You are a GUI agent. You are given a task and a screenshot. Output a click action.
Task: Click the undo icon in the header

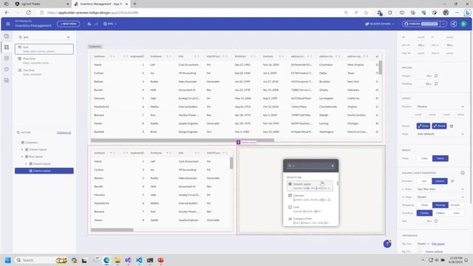tap(89, 24)
